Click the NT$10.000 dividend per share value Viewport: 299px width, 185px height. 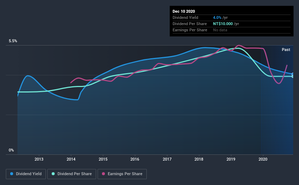coord(223,24)
